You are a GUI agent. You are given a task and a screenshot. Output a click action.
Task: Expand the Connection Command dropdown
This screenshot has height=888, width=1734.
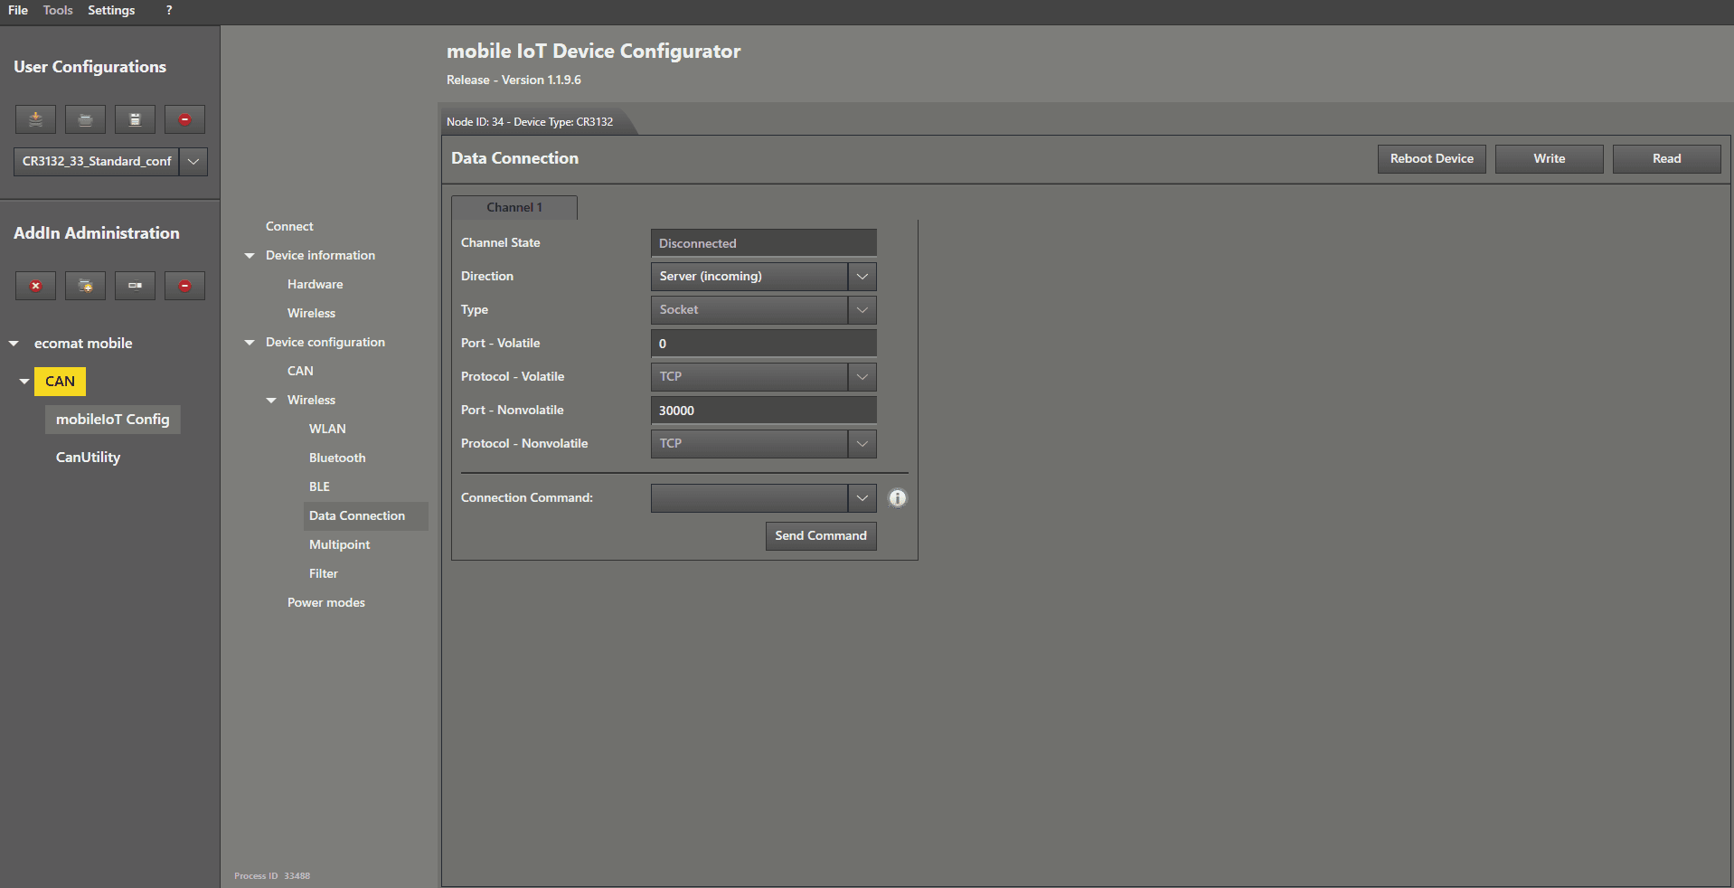[x=862, y=498]
